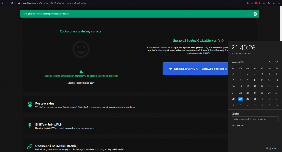282x152 pixels.
Task: Open the extensions cube icon
Action: (269, 3)
